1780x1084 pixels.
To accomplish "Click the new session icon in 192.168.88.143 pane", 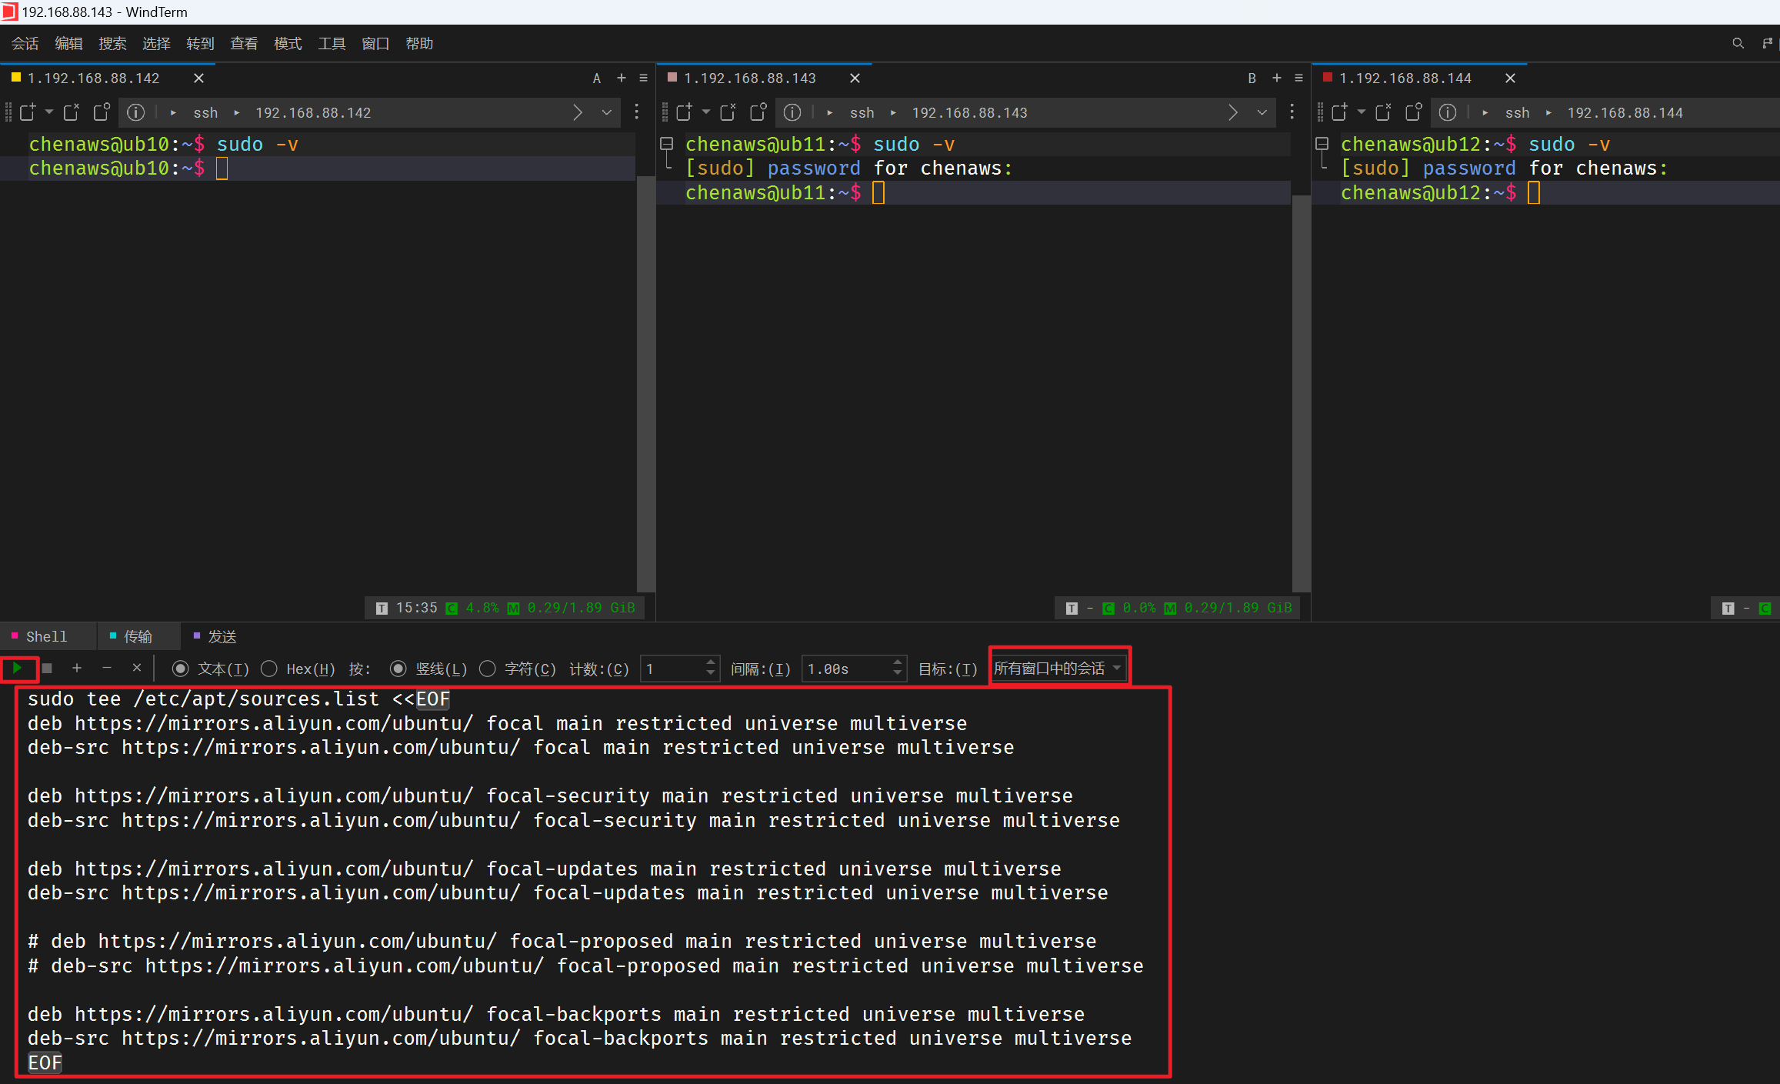I will pyautogui.click(x=684, y=112).
